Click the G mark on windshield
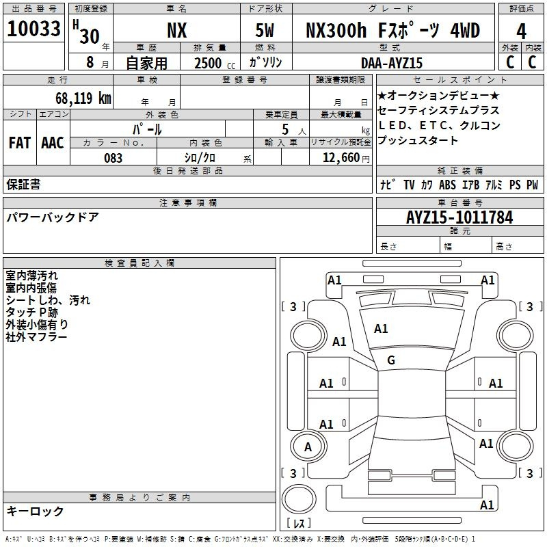 click(391, 360)
